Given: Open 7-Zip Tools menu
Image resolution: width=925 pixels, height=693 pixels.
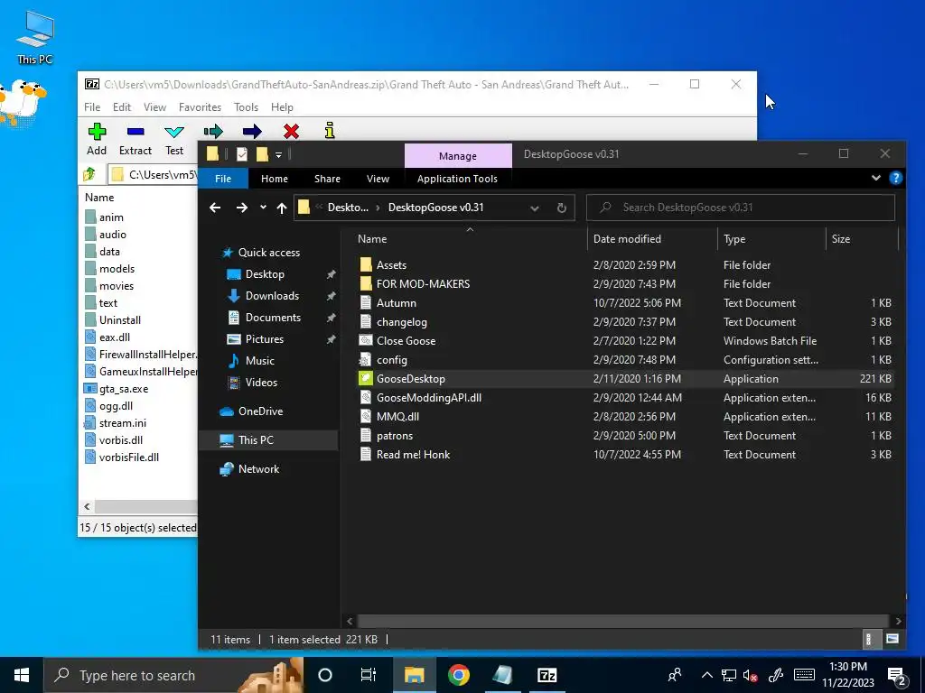Looking at the screenshot, I should [246, 107].
